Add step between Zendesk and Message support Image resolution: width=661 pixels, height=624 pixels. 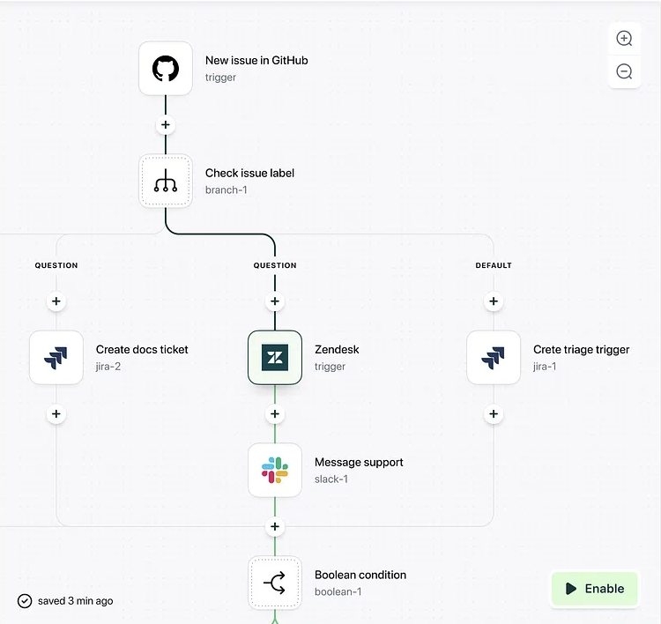point(275,414)
